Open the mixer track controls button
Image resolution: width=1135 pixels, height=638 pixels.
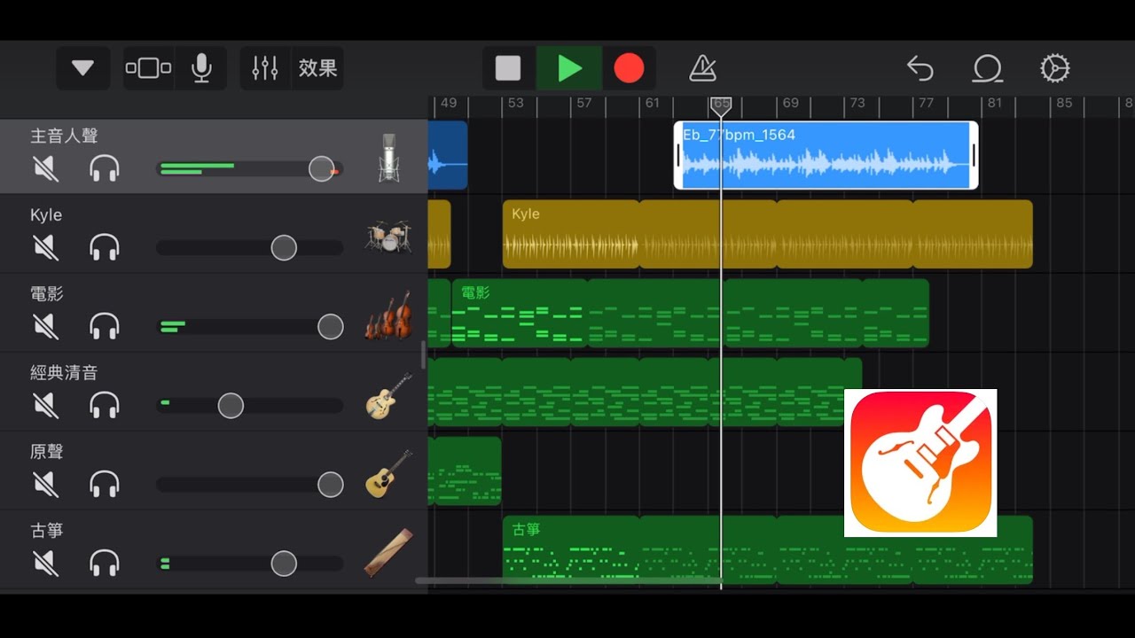tap(265, 68)
